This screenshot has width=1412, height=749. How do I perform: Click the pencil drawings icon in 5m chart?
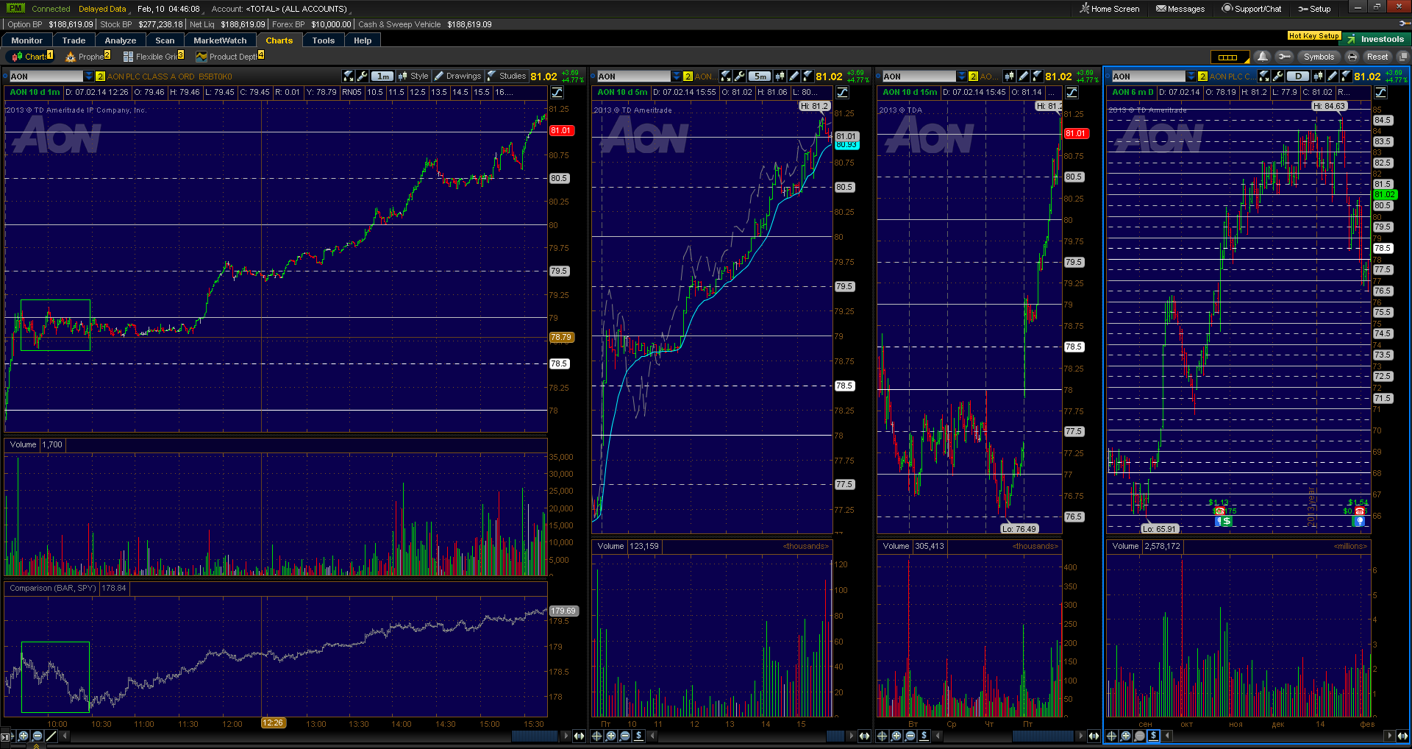coord(794,77)
